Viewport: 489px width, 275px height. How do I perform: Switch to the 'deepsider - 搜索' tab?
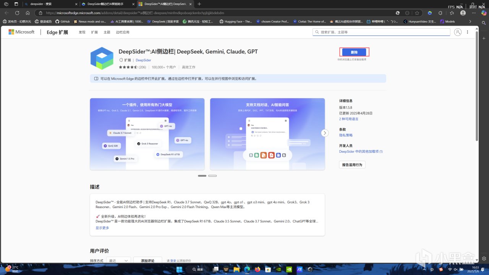click(x=50, y=4)
